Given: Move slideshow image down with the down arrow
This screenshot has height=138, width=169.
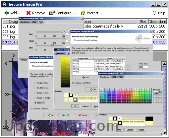Looking at the screenshot, I should [128, 70].
